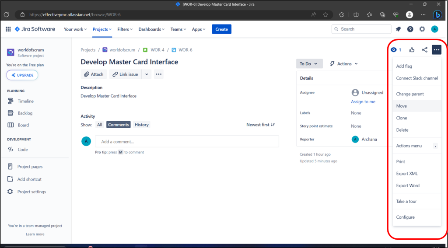Expand the Apps dropdown
Screen dimensions: 448x248
click(x=199, y=29)
